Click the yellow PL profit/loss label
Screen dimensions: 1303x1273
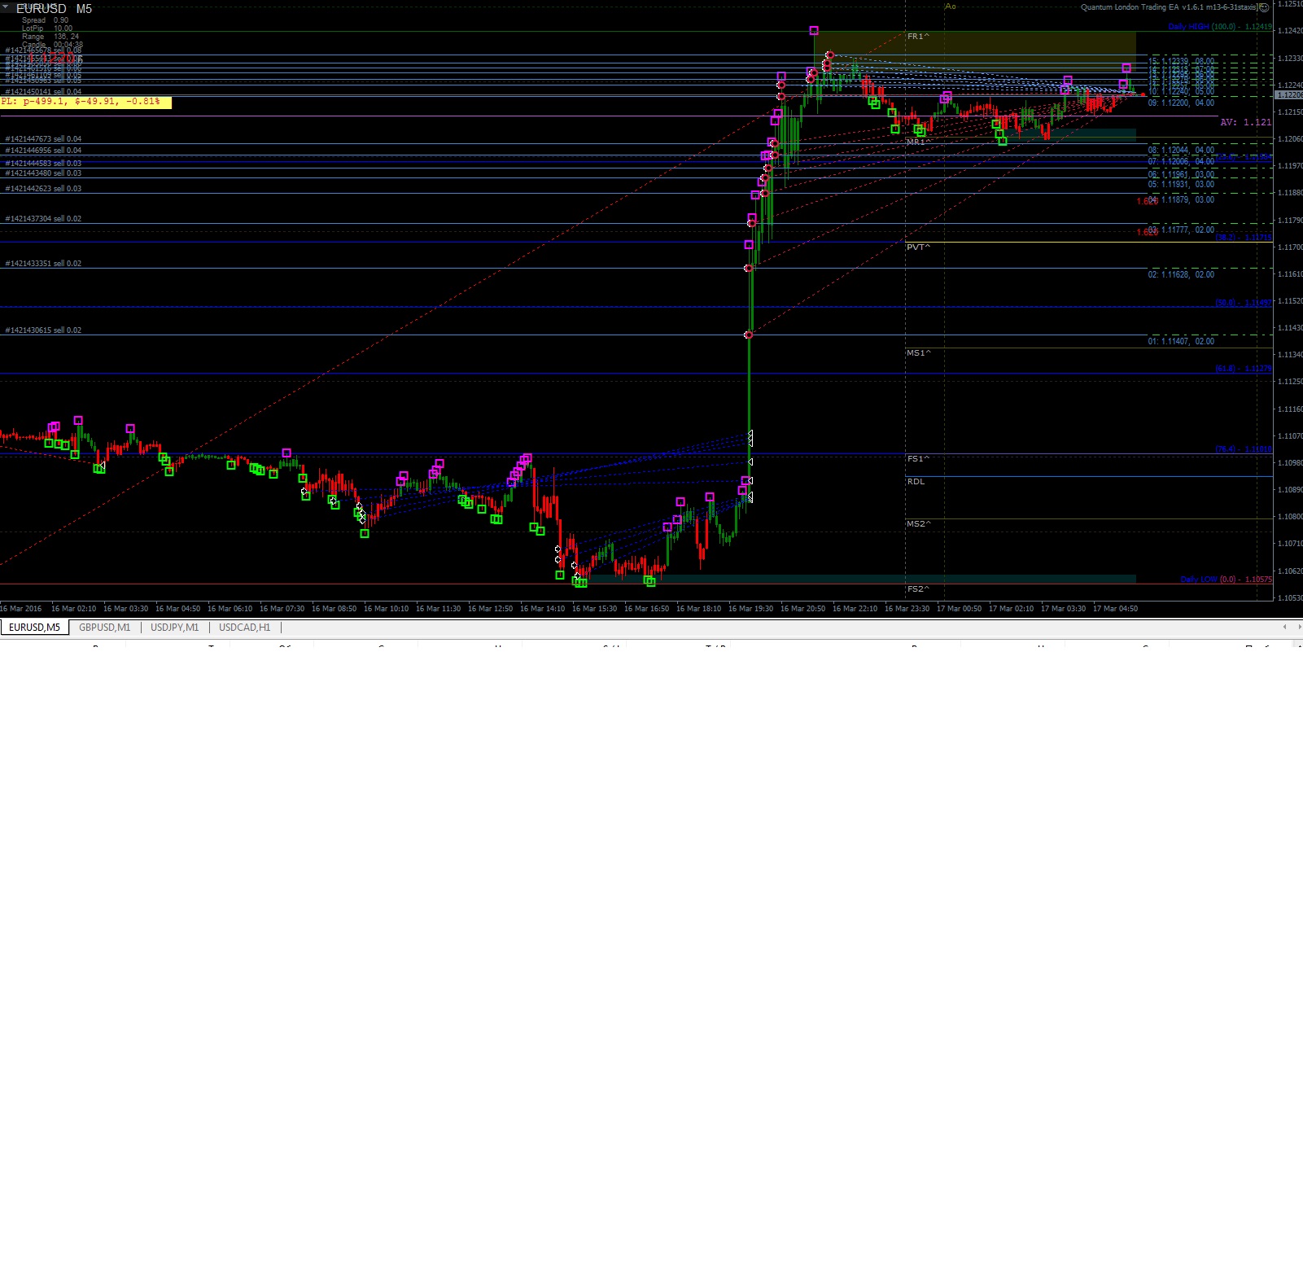[x=85, y=102]
